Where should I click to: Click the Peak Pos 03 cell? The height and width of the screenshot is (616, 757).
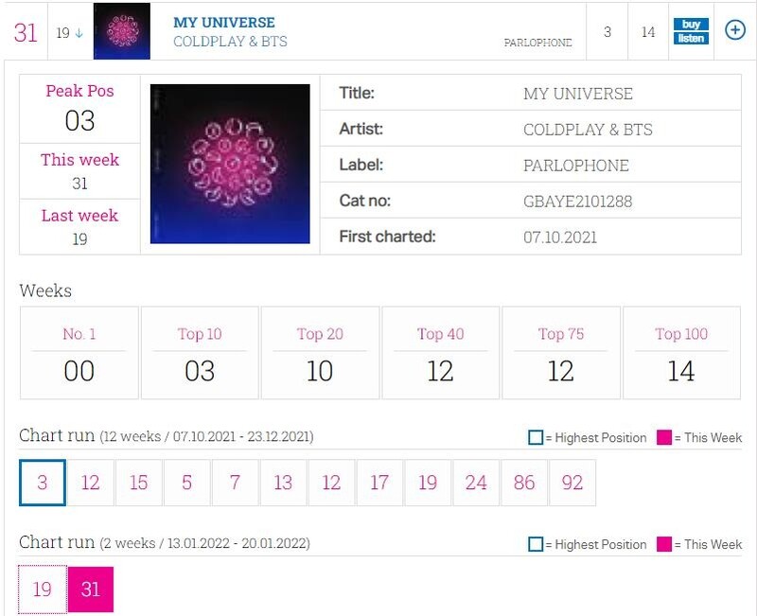coord(80,109)
